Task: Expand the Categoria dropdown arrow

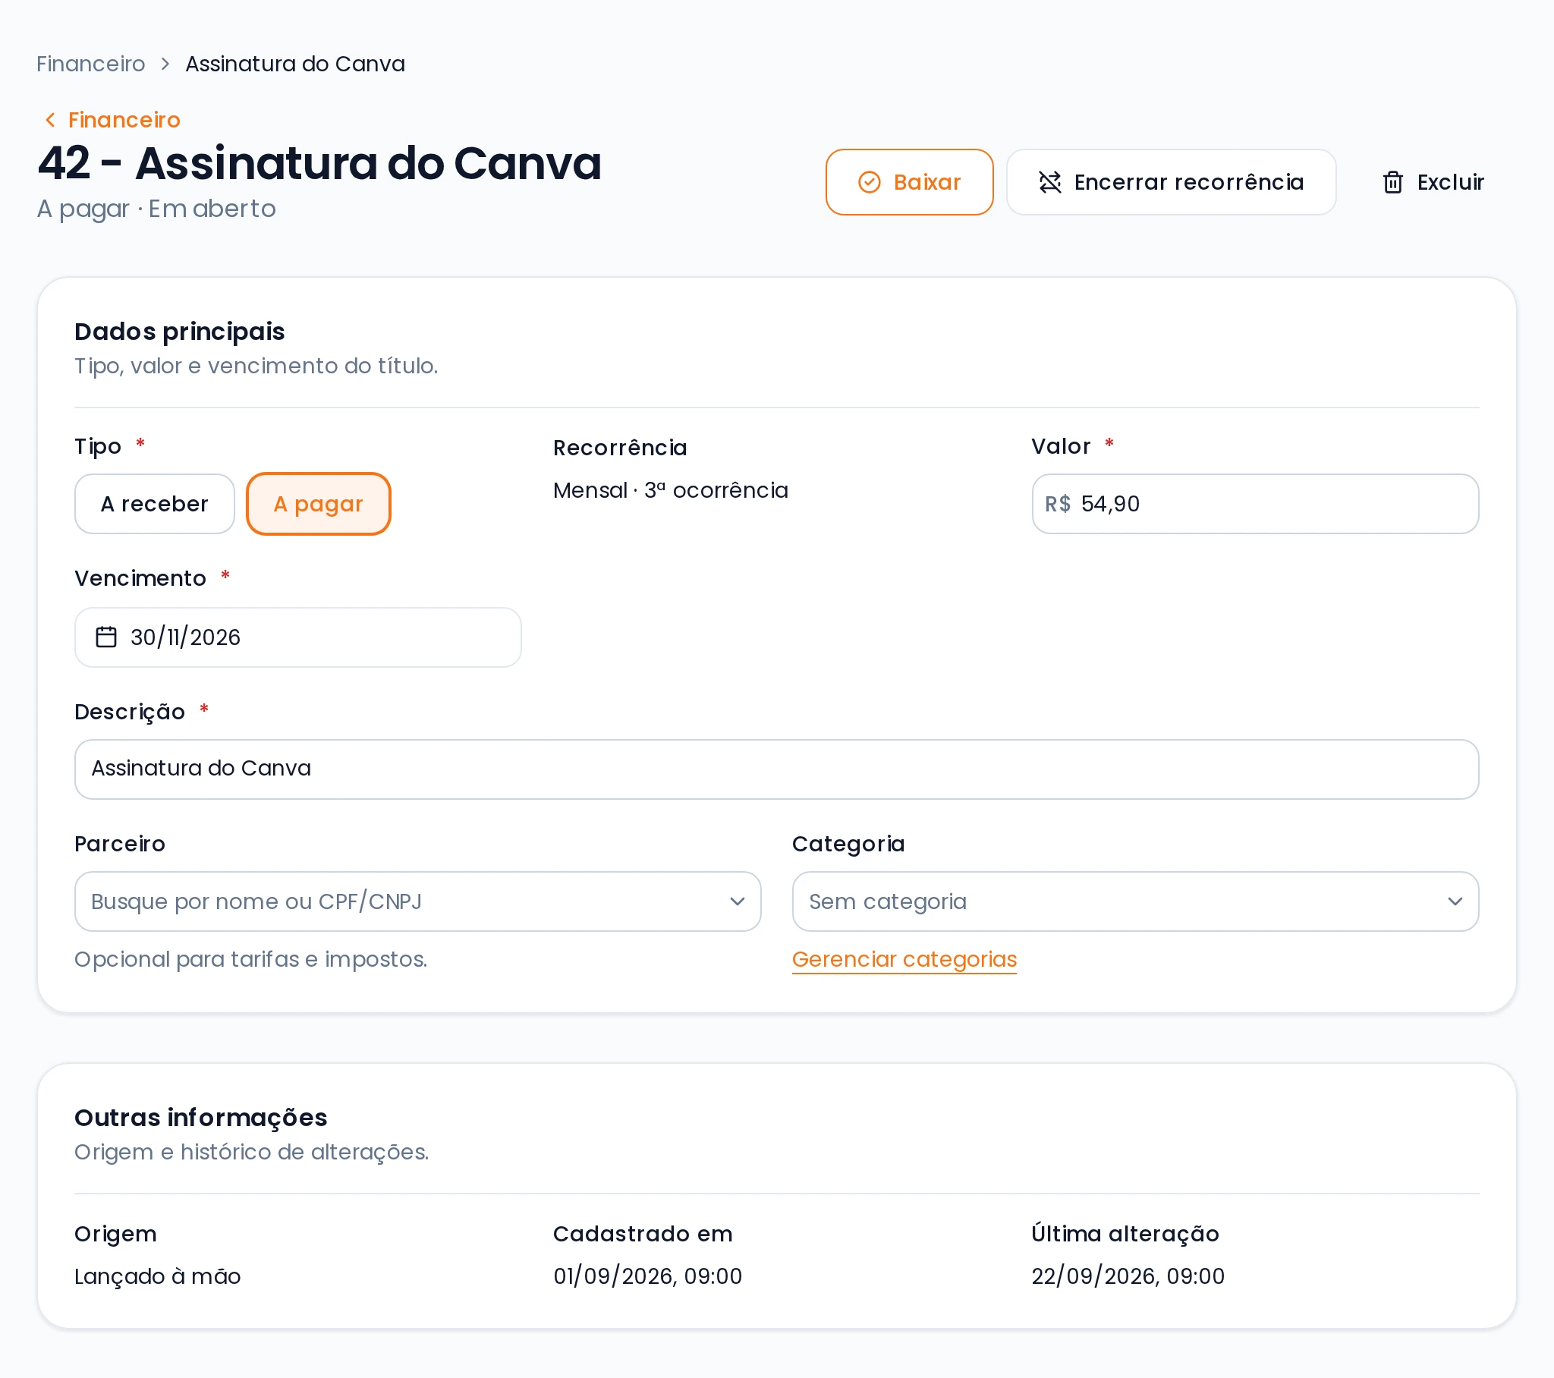Action: click(x=1455, y=902)
